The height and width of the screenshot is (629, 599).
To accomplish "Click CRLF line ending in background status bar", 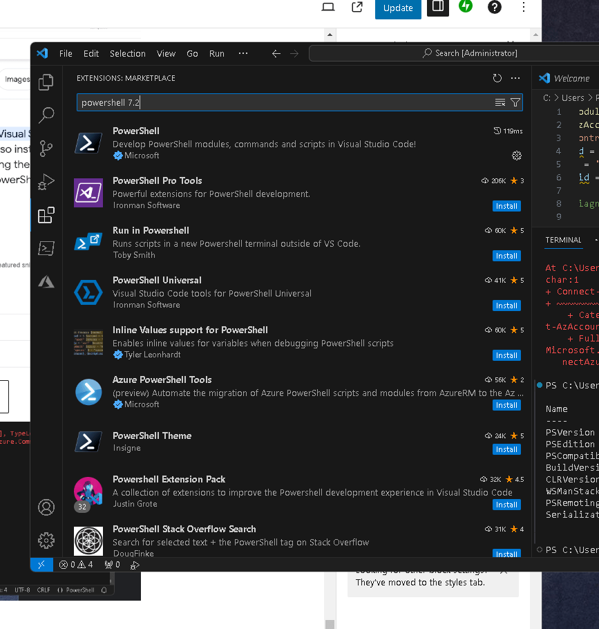I will click(x=44, y=590).
